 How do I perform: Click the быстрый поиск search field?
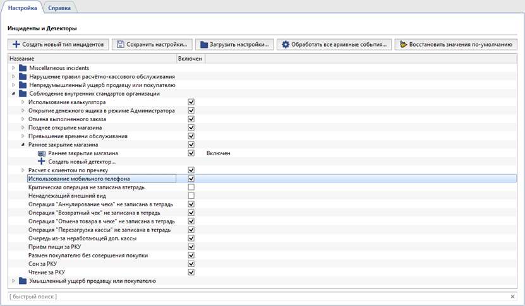[253, 296]
